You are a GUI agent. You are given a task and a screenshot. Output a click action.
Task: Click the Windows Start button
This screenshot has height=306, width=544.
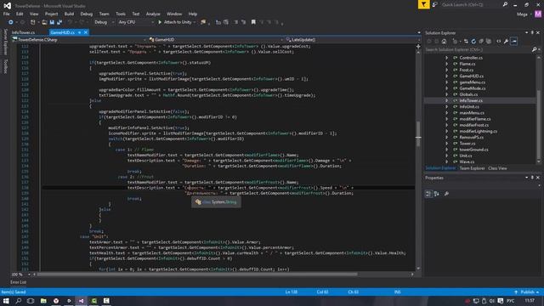[x=6, y=301]
